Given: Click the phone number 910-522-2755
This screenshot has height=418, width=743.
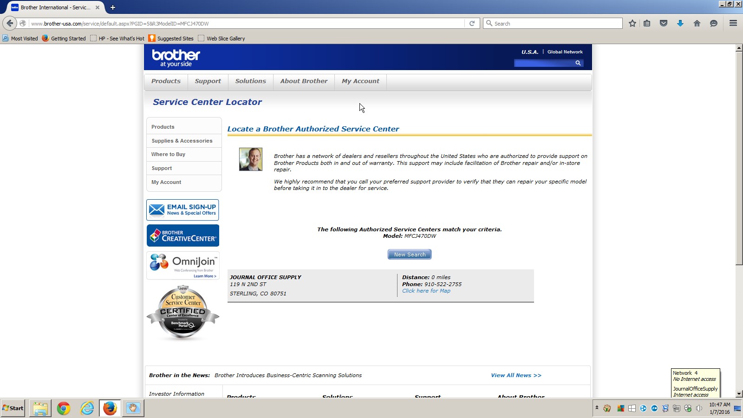Looking at the screenshot, I should pyautogui.click(x=443, y=284).
